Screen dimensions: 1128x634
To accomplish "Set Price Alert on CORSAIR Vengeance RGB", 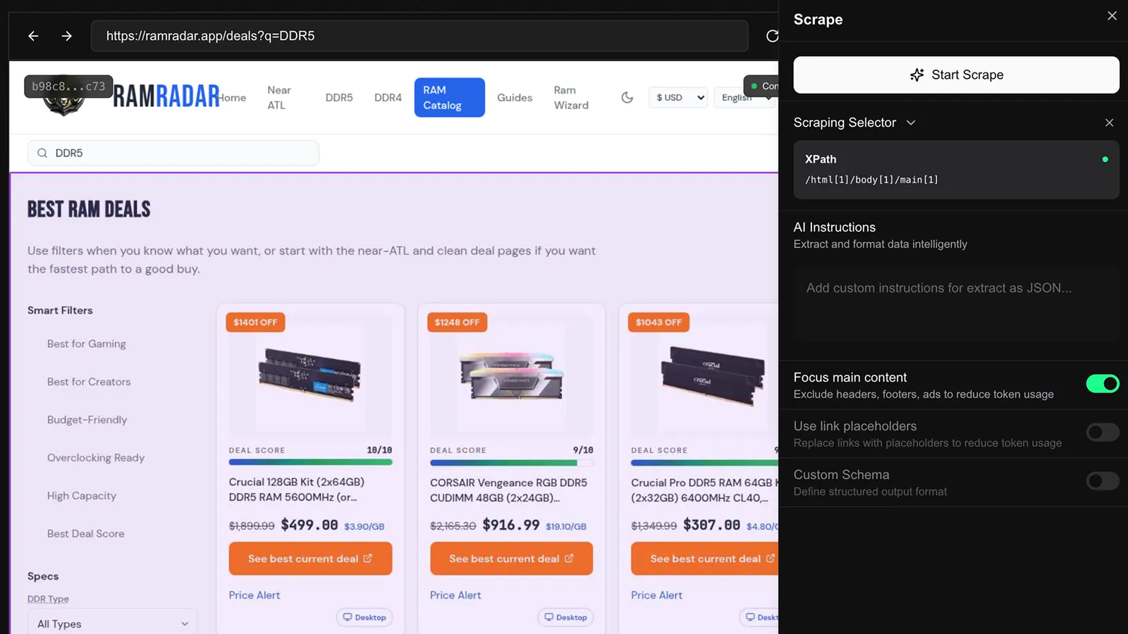I will [455, 595].
